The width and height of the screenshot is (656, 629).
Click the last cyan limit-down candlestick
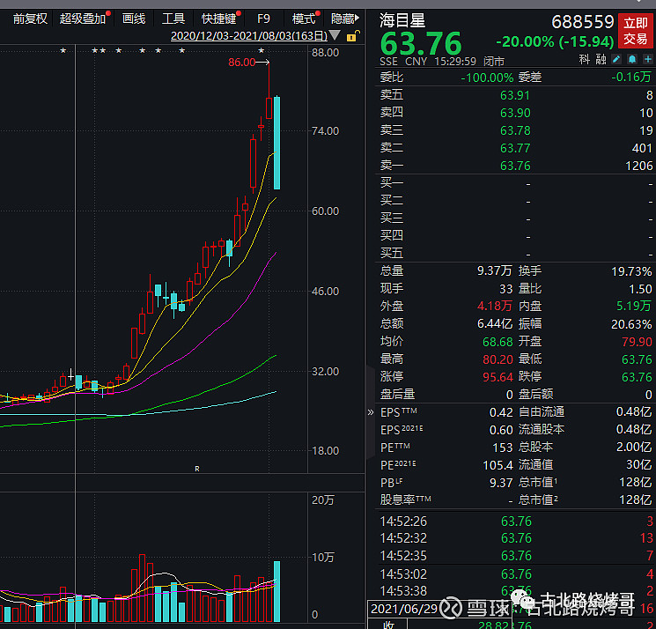[276, 143]
